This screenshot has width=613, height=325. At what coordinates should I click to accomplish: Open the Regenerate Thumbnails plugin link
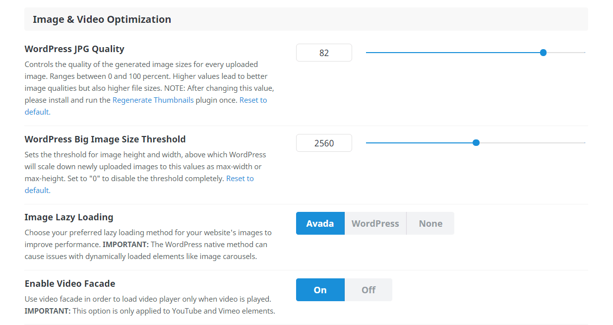(153, 100)
